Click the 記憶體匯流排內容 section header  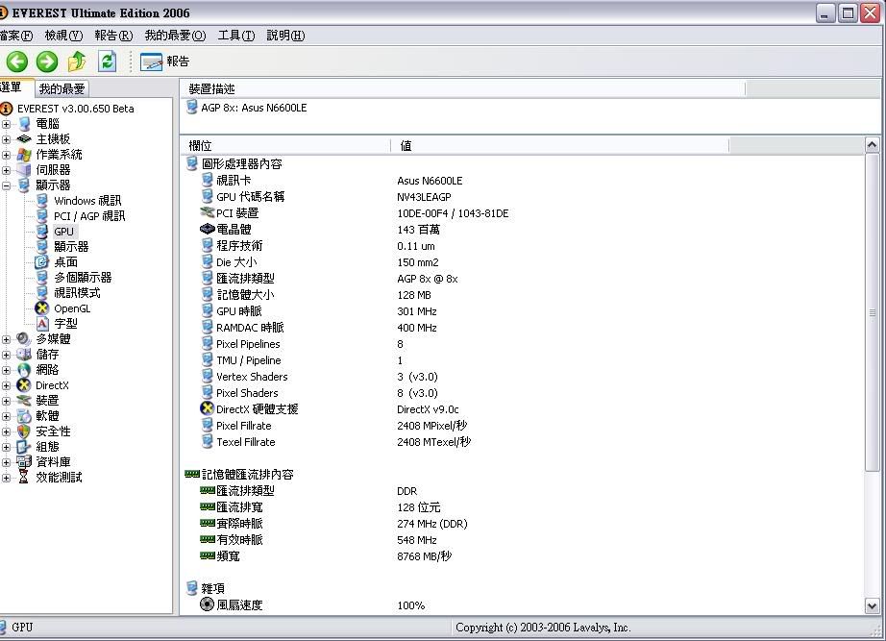248,474
